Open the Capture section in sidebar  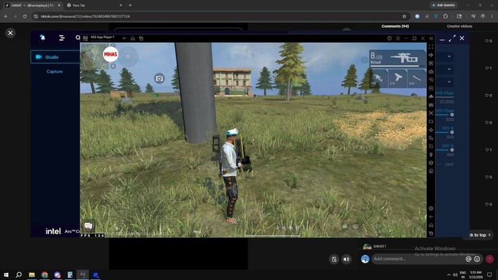click(x=55, y=71)
